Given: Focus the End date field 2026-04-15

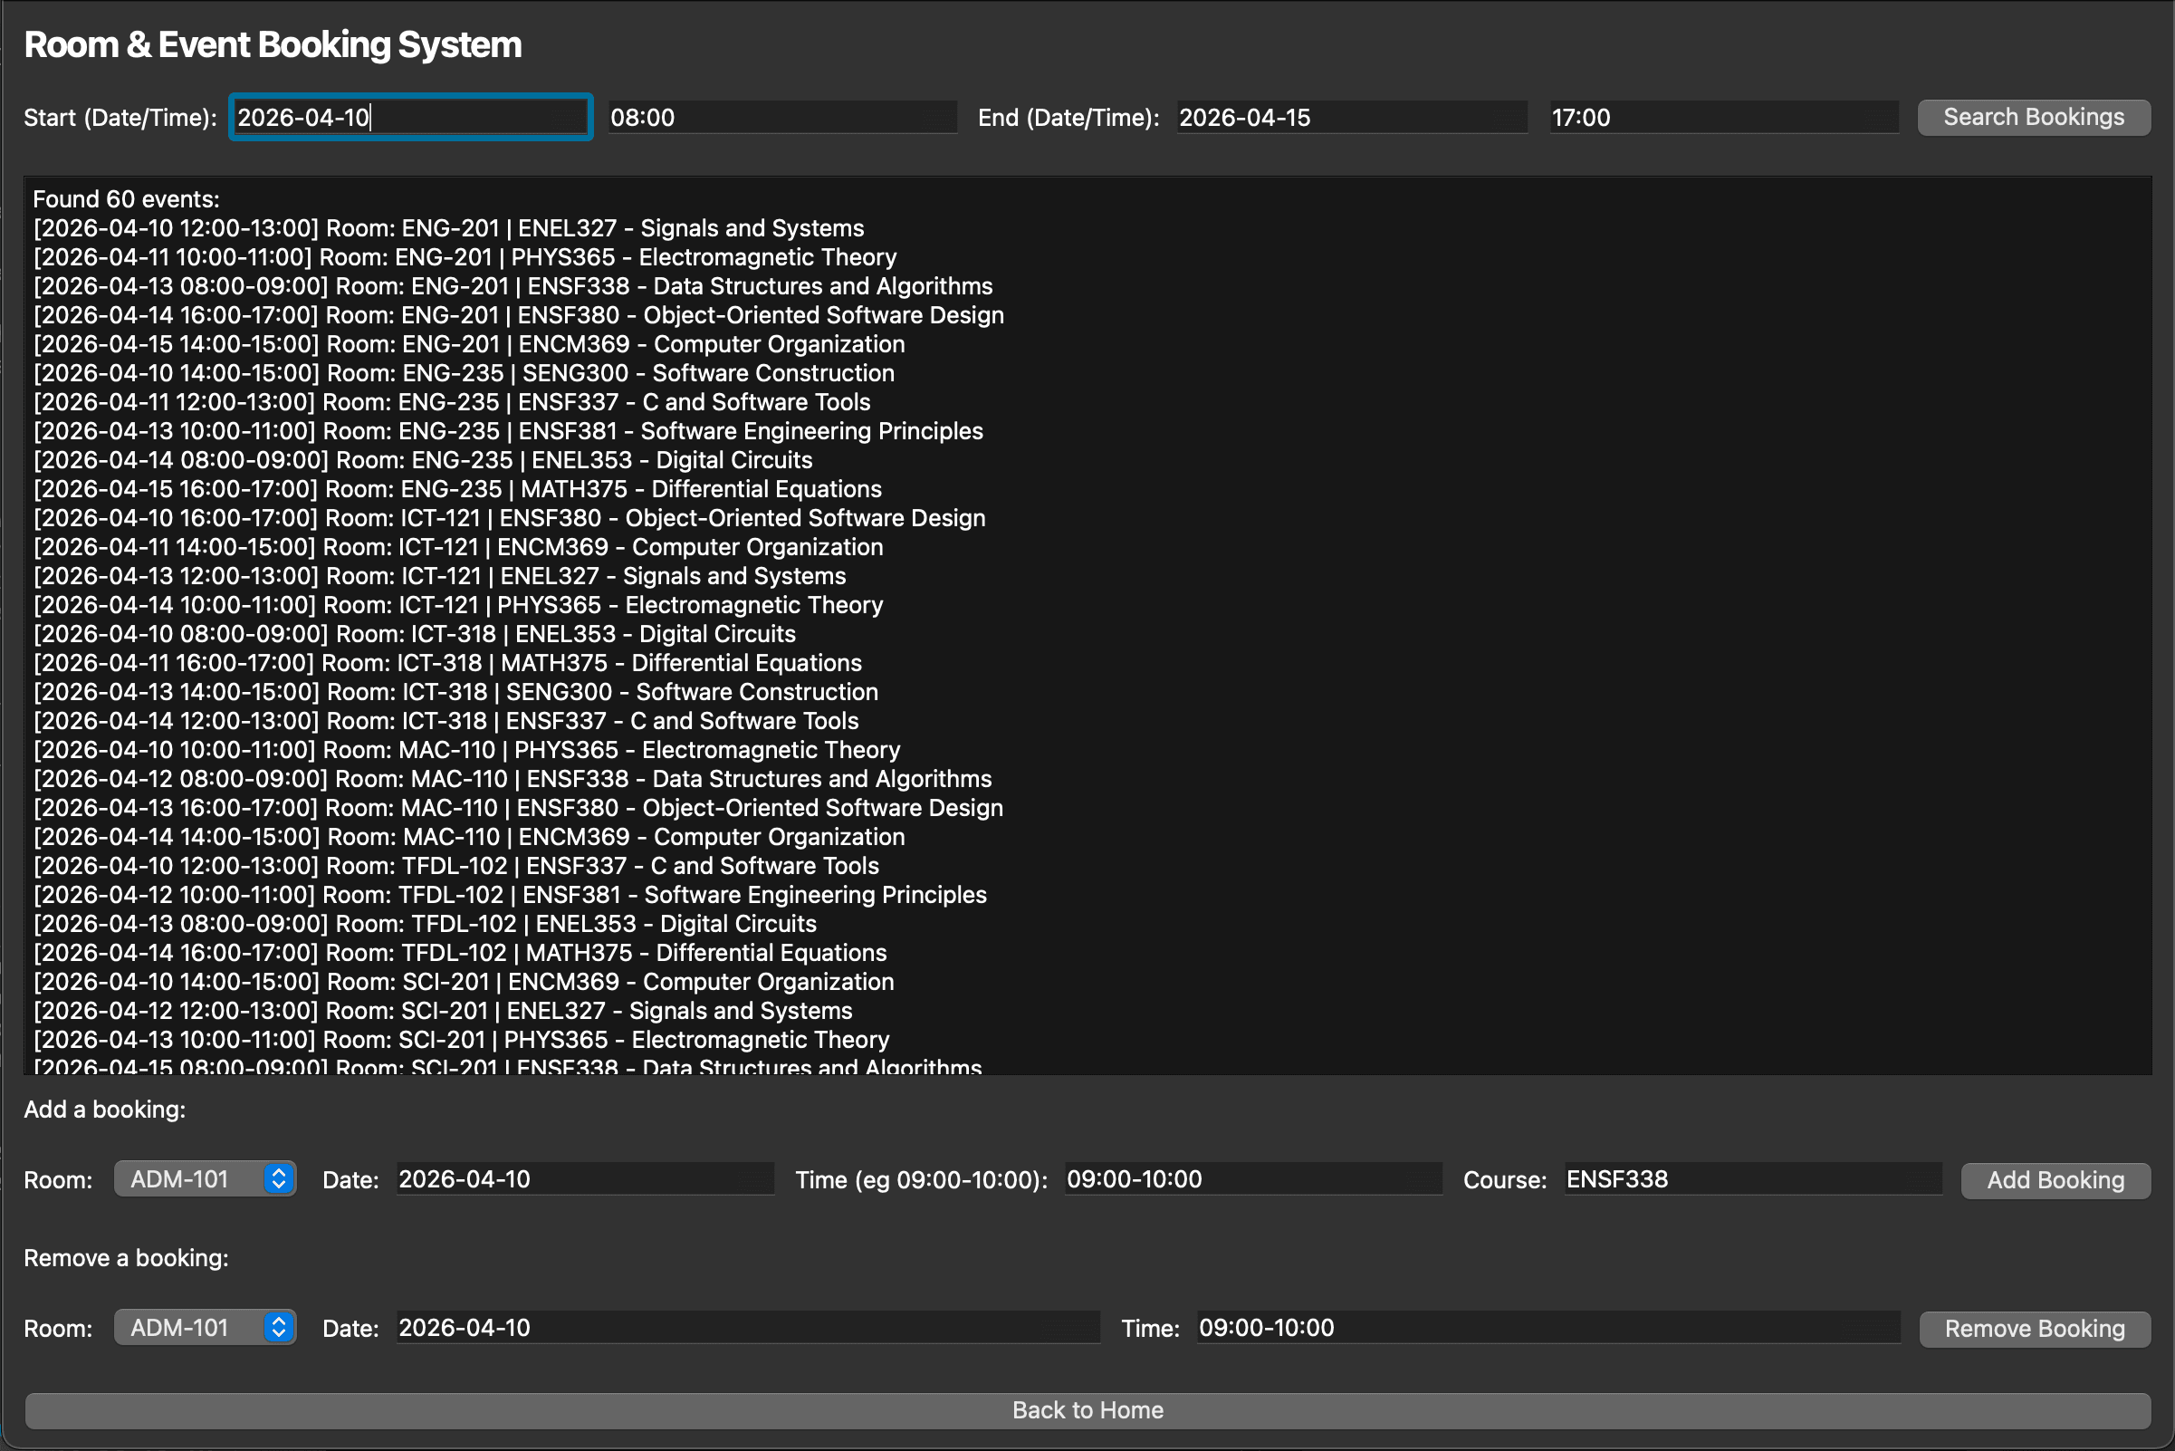Looking at the screenshot, I should pyautogui.click(x=1352, y=118).
